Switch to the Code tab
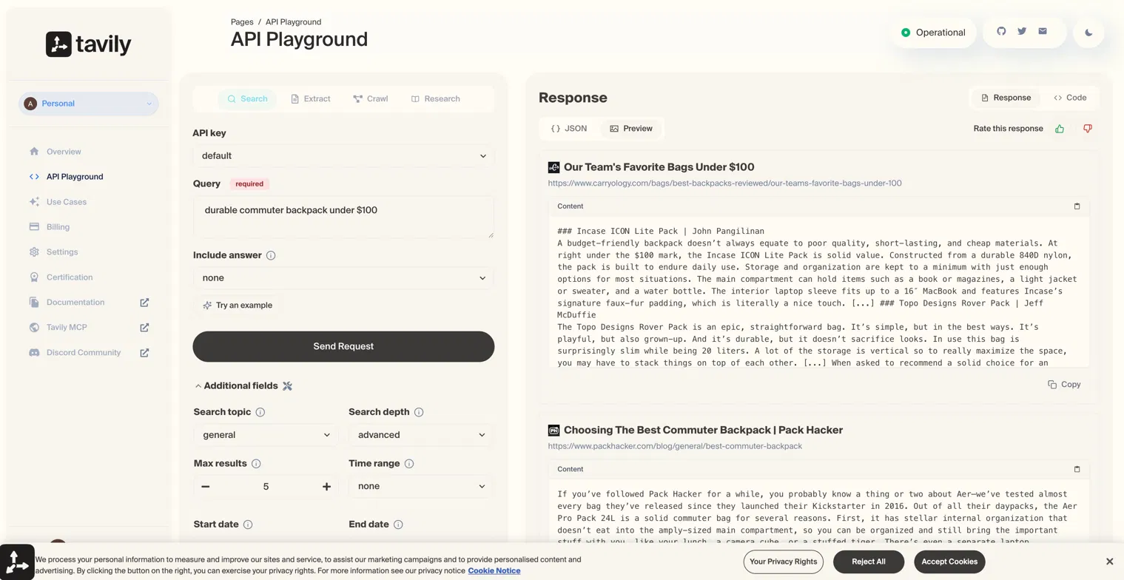 pyautogui.click(x=1070, y=98)
